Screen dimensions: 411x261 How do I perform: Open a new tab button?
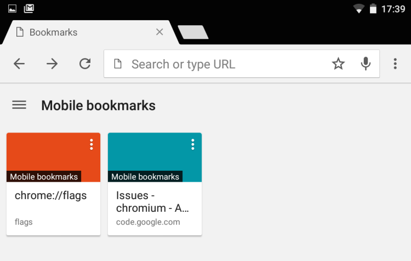(x=193, y=32)
